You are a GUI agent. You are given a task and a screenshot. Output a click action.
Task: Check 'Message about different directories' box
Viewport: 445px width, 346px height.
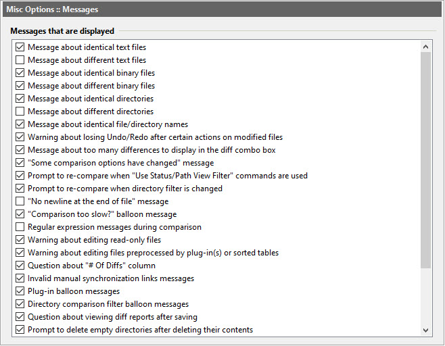(20, 112)
